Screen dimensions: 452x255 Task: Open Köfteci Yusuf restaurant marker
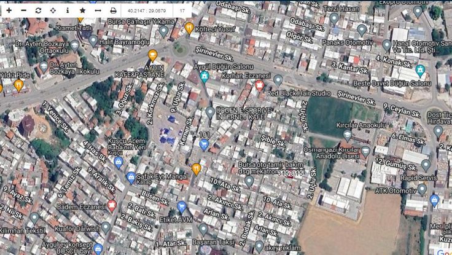[x=189, y=28]
